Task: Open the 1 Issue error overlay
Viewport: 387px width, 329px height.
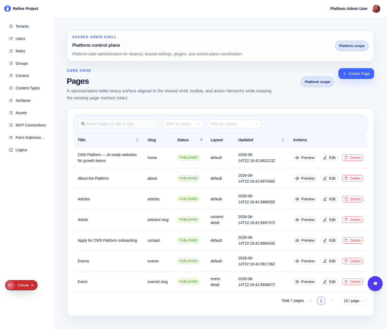Action: click(23, 285)
